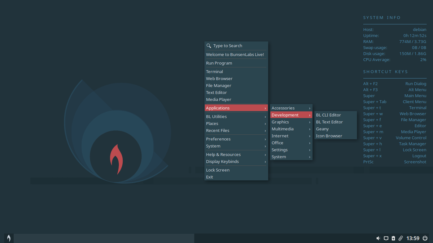Click the 'Volume Control' shortcut text
This screenshot has height=243, width=433.
click(411, 138)
